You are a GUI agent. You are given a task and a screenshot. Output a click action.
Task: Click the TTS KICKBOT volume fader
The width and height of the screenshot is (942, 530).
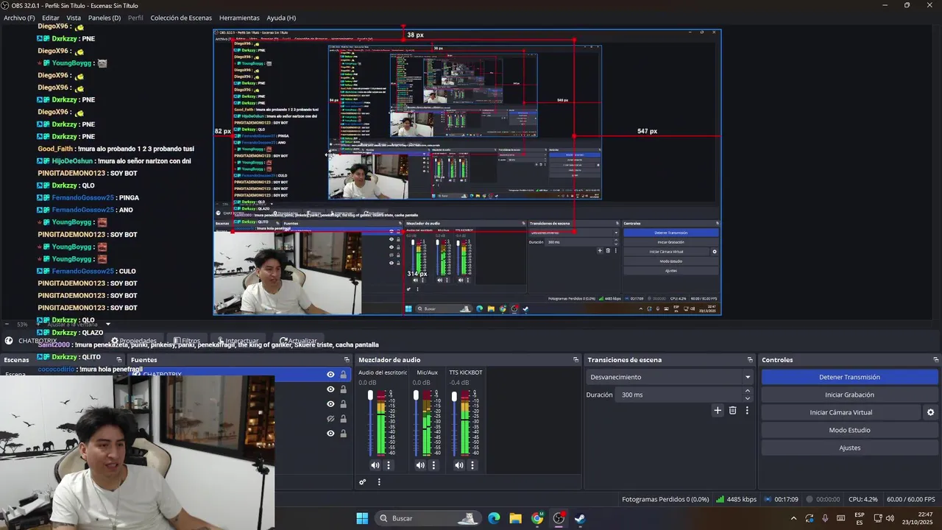tap(454, 396)
